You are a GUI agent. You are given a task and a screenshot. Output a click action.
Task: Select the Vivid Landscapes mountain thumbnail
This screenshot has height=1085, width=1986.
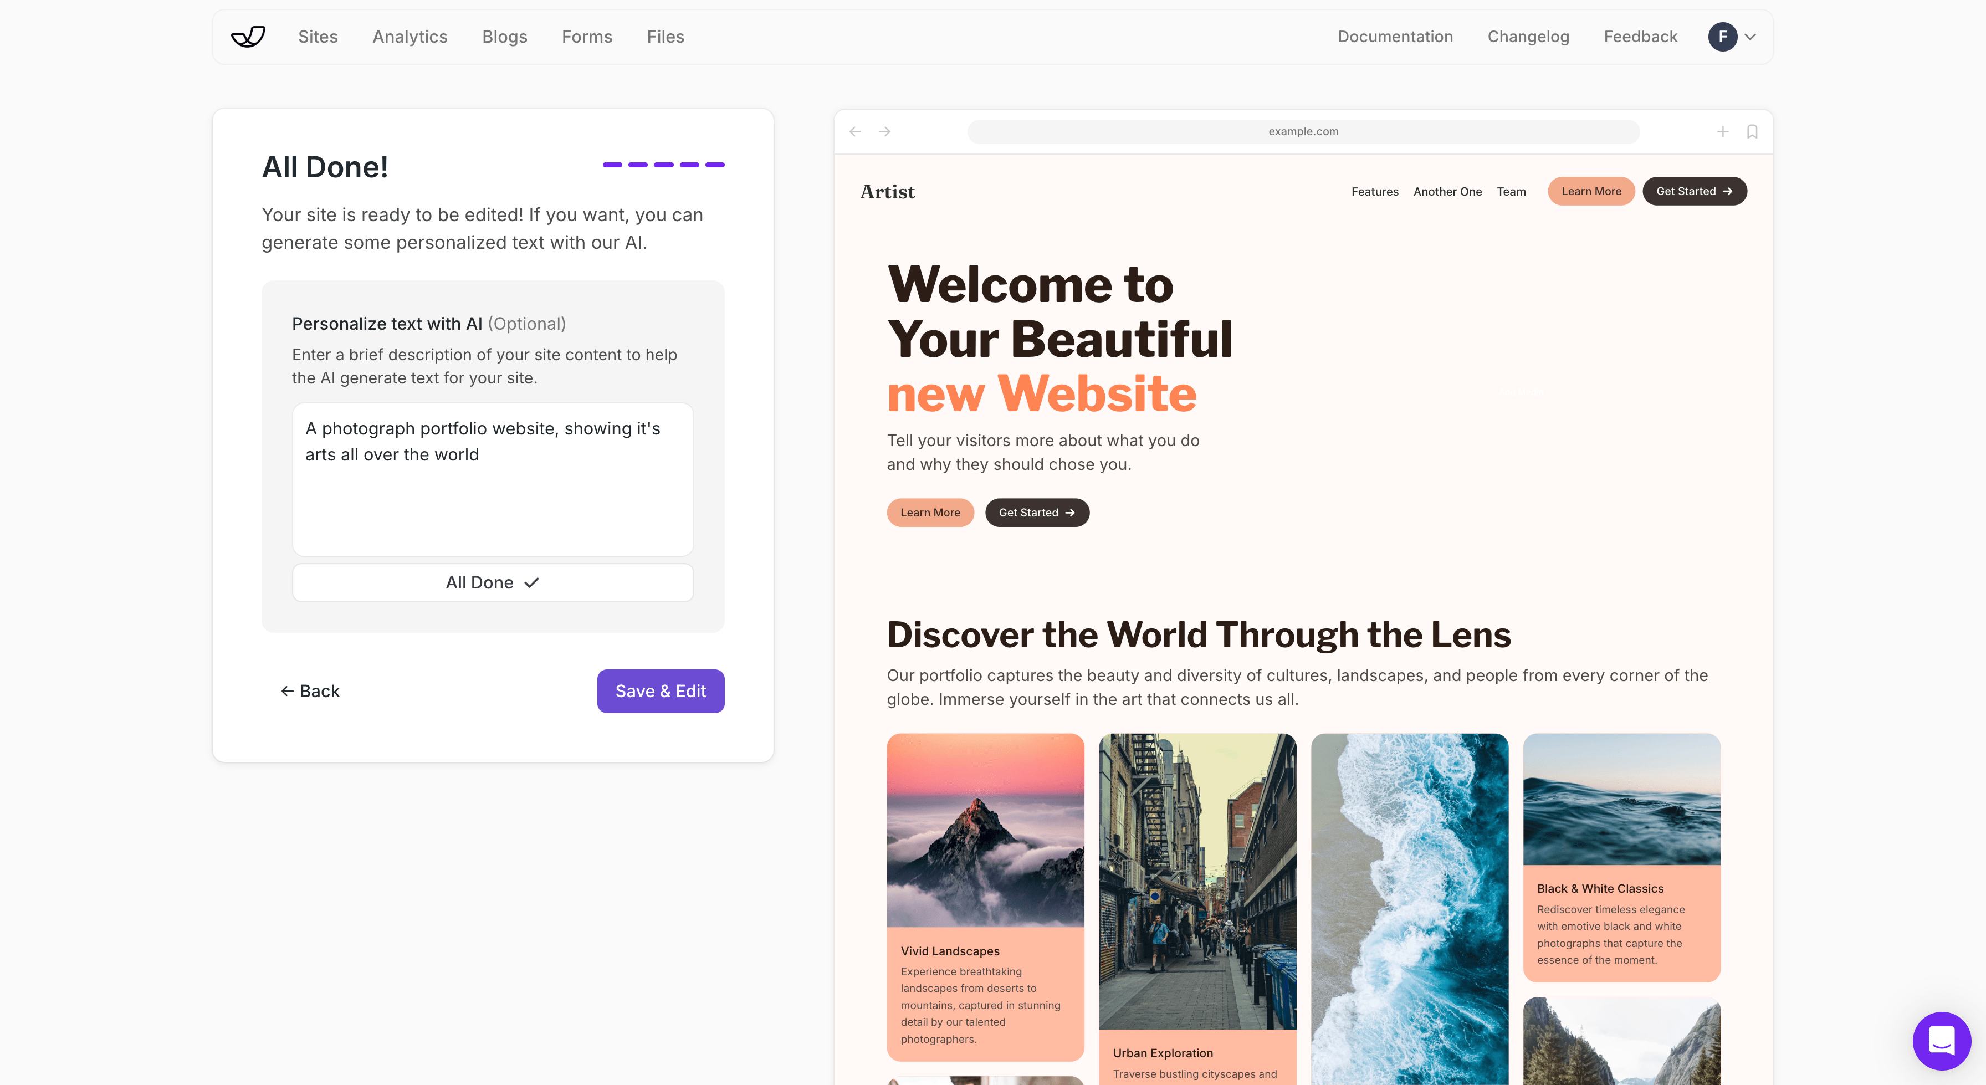pyautogui.click(x=985, y=831)
